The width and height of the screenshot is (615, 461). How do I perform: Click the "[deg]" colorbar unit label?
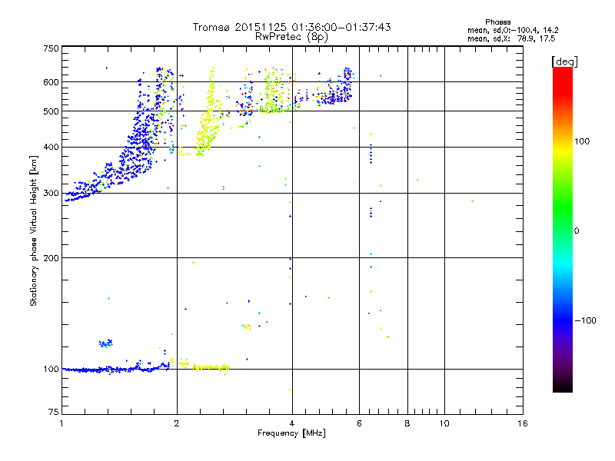(564, 61)
